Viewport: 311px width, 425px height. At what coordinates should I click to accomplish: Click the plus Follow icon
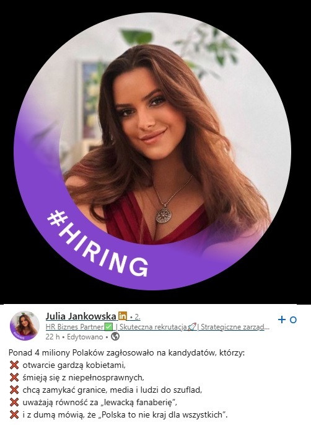click(x=282, y=320)
